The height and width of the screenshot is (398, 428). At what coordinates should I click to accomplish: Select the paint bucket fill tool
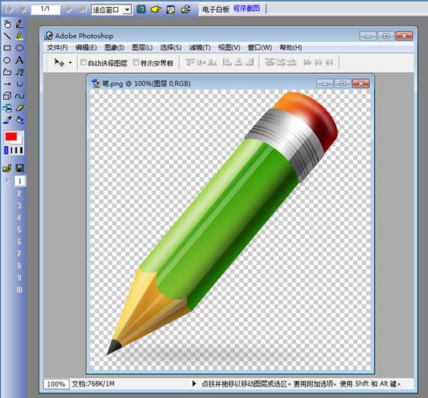19,120
